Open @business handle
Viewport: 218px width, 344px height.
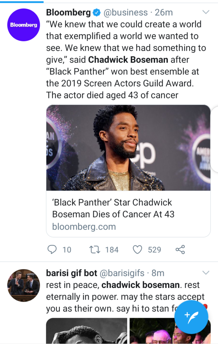click(x=125, y=12)
